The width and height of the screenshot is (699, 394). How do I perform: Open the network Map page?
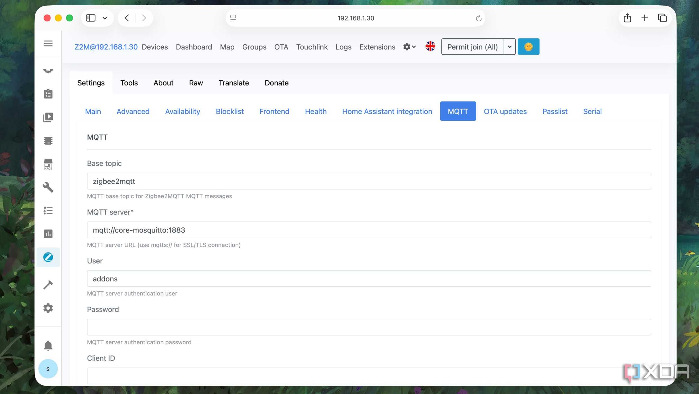[x=227, y=47]
